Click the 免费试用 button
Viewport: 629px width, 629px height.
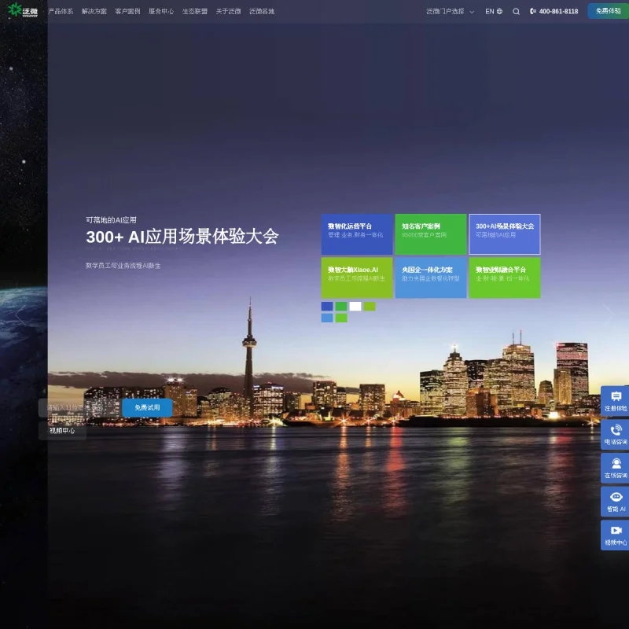(147, 407)
